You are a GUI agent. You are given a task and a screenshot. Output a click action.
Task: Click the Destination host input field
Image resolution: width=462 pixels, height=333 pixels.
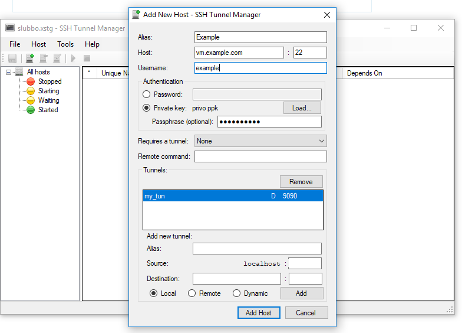(237, 279)
